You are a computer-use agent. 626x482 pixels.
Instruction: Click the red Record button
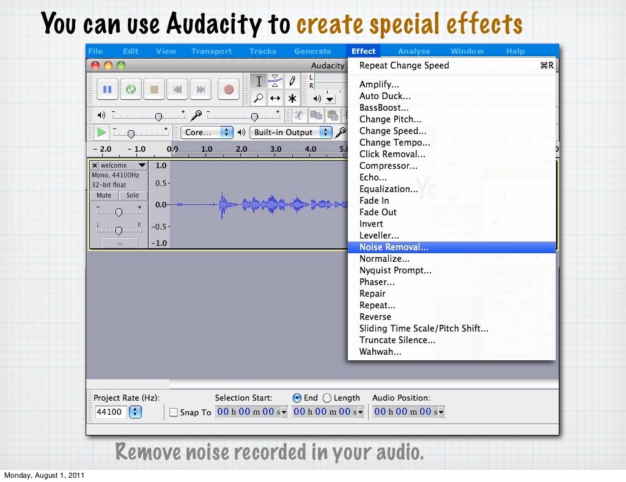pyautogui.click(x=229, y=89)
